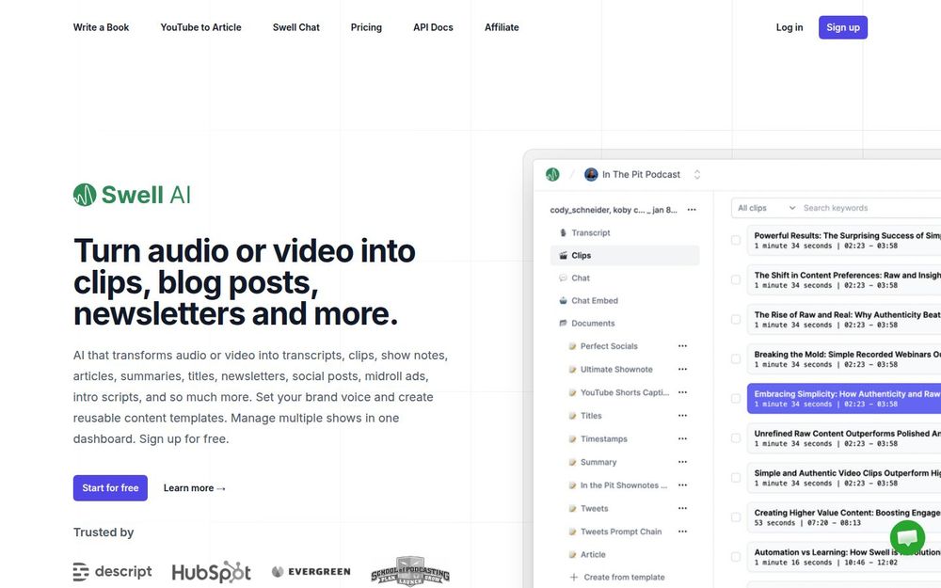Click the Chat Embed icon
The height and width of the screenshot is (588, 941).
click(563, 301)
